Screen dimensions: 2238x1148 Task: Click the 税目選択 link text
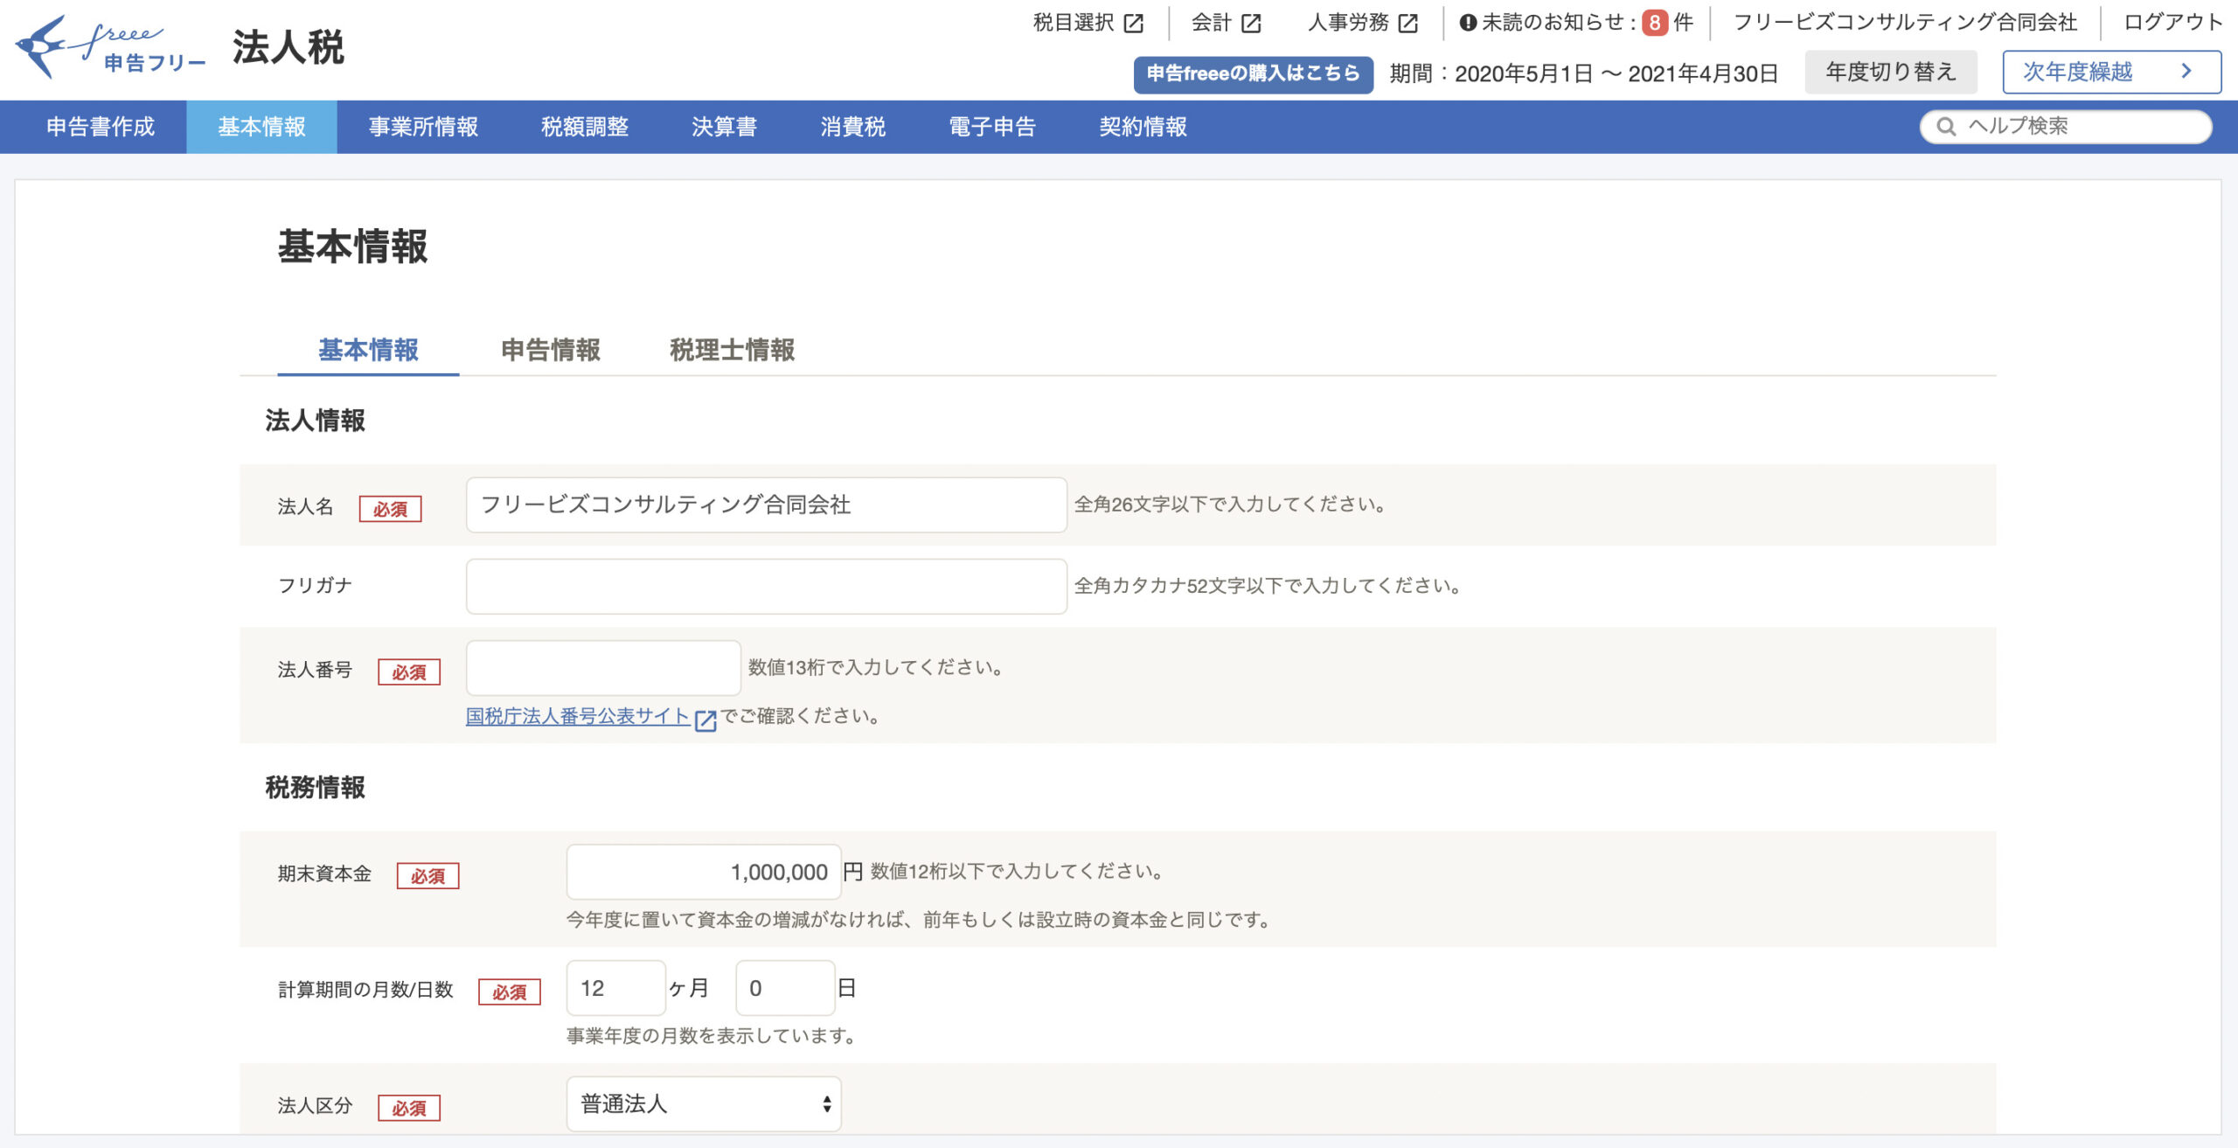(1074, 23)
